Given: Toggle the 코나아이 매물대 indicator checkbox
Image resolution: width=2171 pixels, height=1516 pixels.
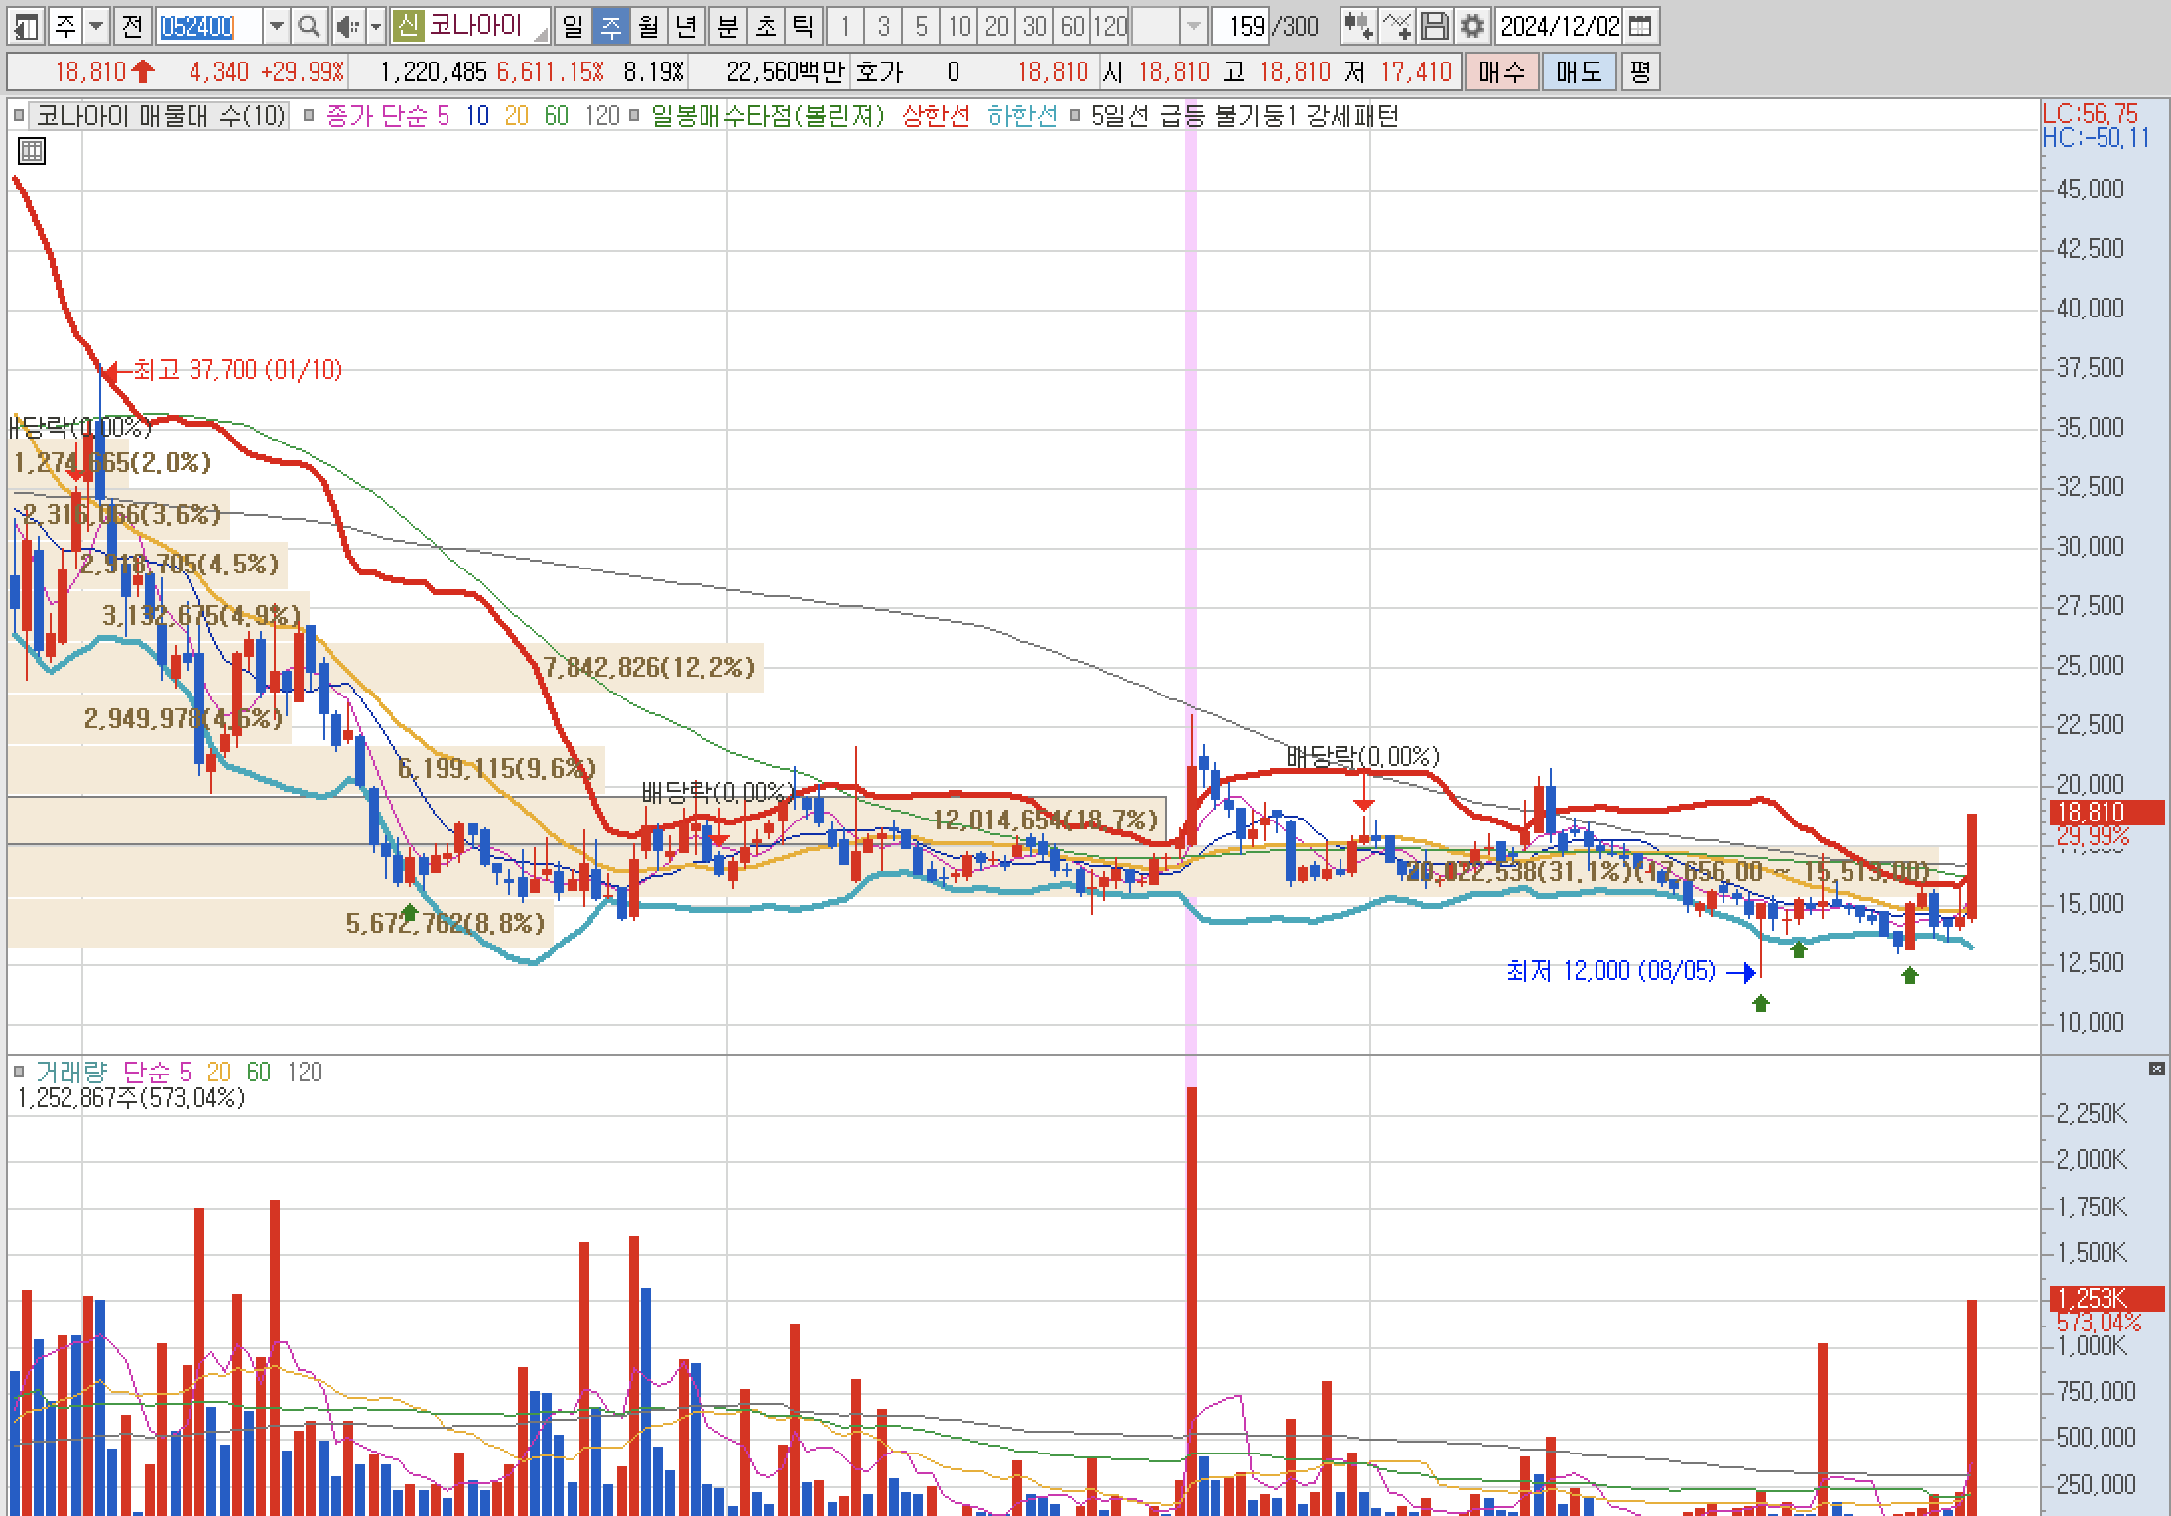Looking at the screenshot, I should click(x=19, y=116).
